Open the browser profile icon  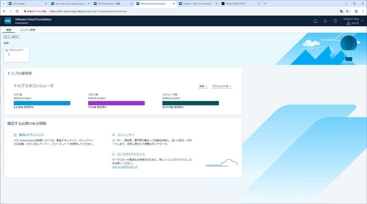pyautogui.click(x=356, y=11)
